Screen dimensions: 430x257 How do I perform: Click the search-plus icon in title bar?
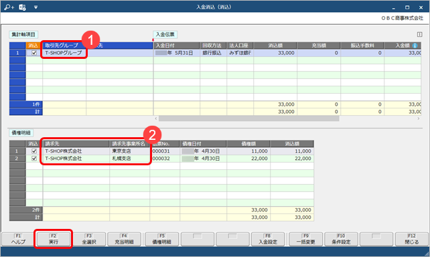[9, 7]
